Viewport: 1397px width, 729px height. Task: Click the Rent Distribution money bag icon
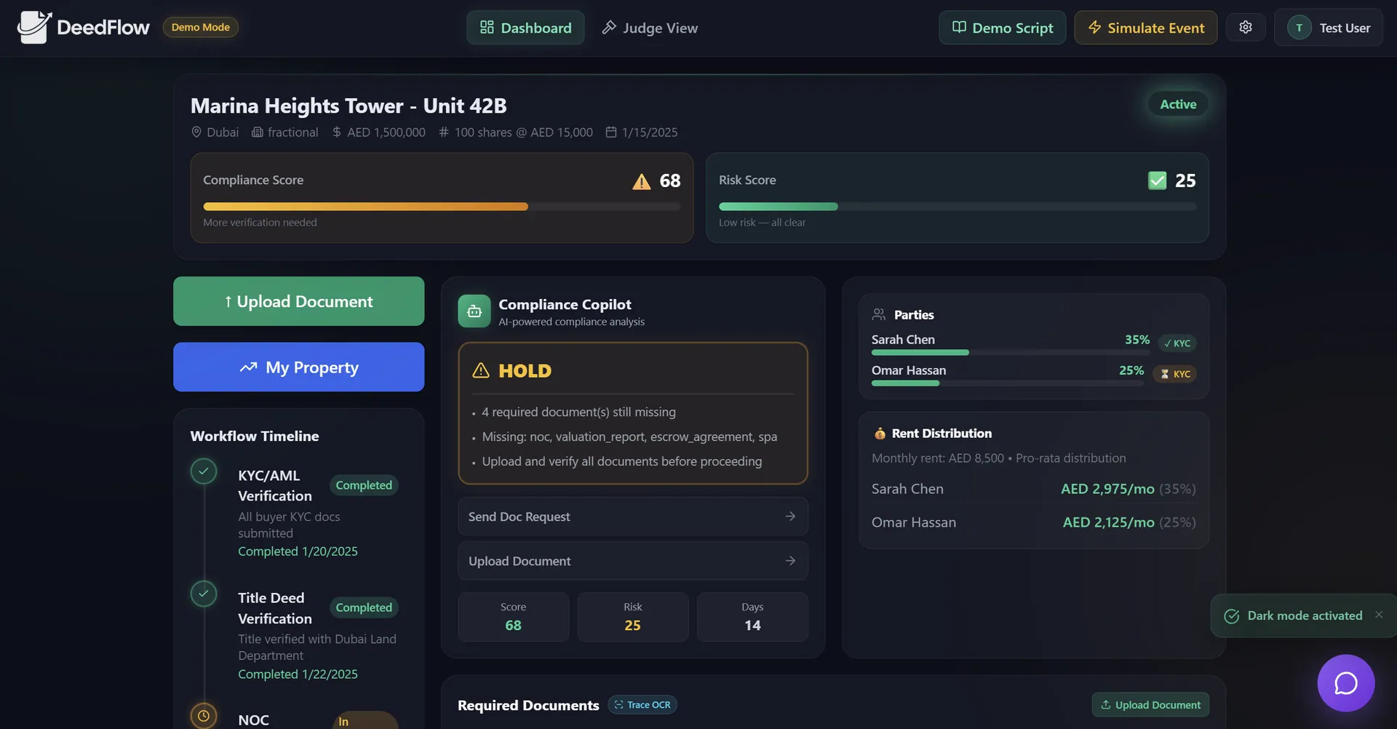(880, 434)
